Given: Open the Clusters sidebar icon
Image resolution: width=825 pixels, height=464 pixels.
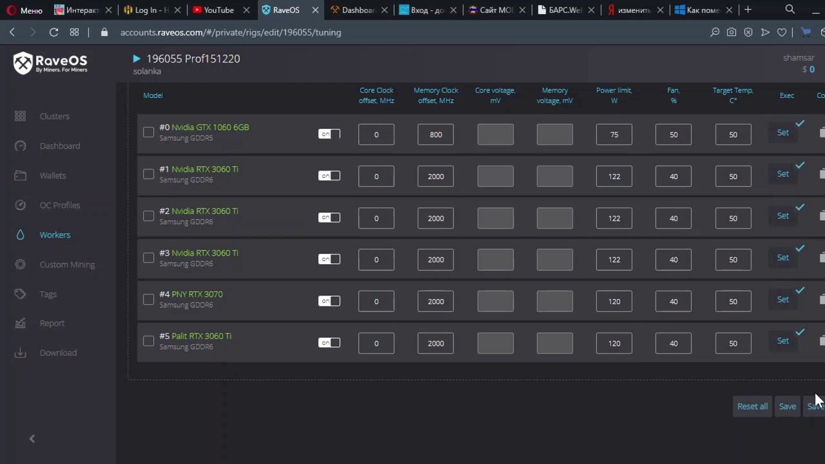Looking at the screenshot, I should [x=20, y=116].
